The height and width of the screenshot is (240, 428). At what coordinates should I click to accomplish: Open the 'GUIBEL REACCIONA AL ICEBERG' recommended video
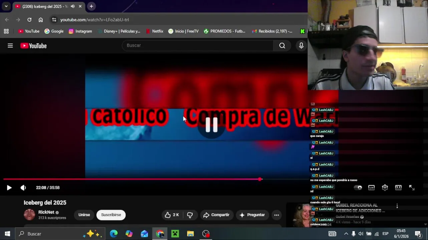pos(360,208)
